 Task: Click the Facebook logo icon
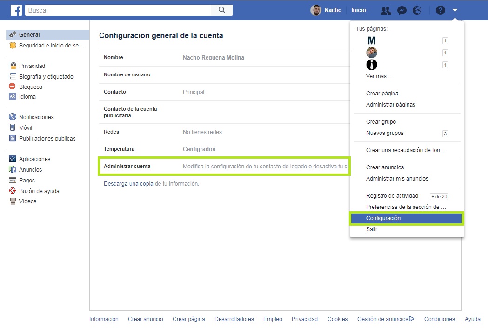click(x=16, y=10)
